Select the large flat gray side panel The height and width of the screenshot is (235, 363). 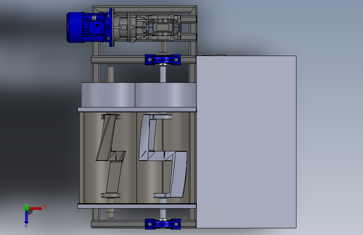(246, 142)
